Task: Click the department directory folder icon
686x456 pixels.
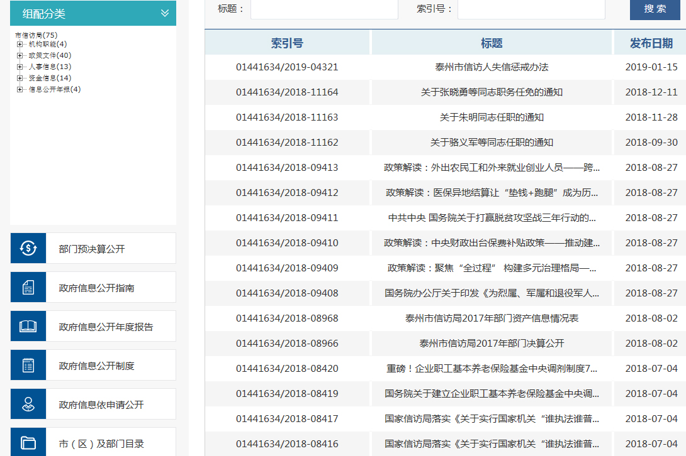Action: (x=28, y=443)
